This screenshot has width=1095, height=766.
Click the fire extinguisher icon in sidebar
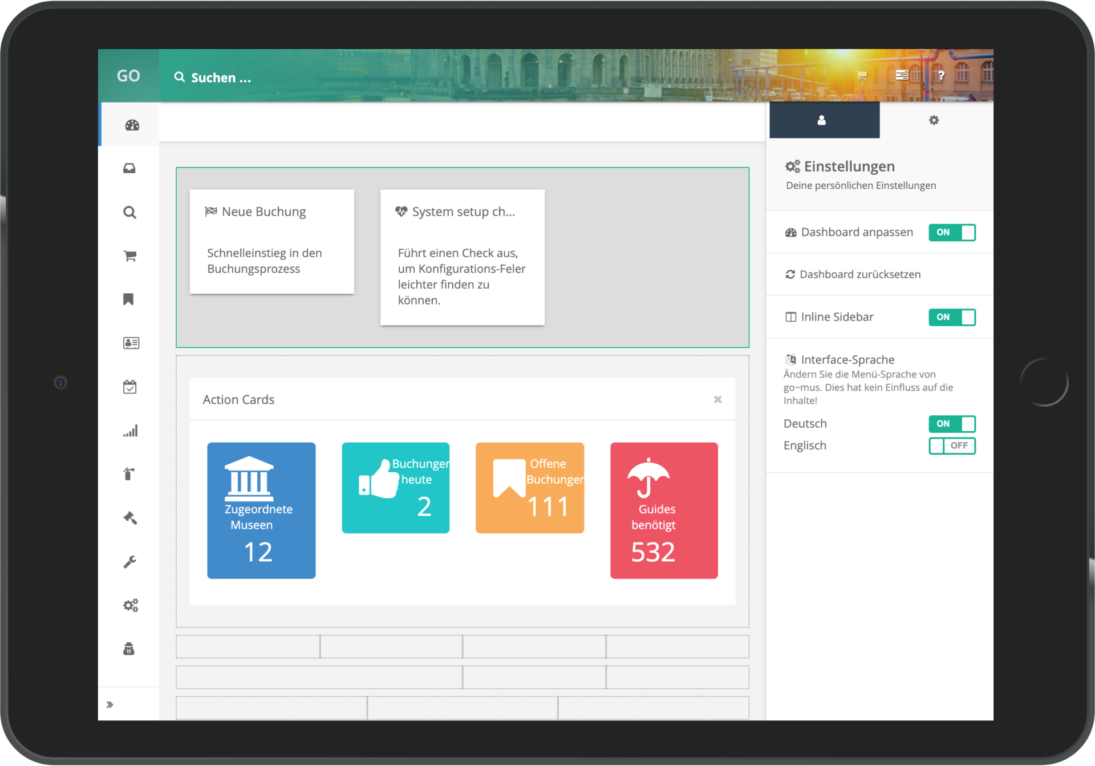[x=129, y=474]
